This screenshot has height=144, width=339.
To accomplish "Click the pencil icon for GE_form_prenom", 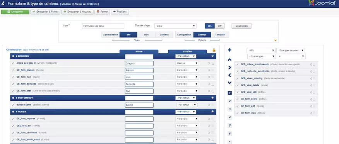I will [x=13, y=70].
